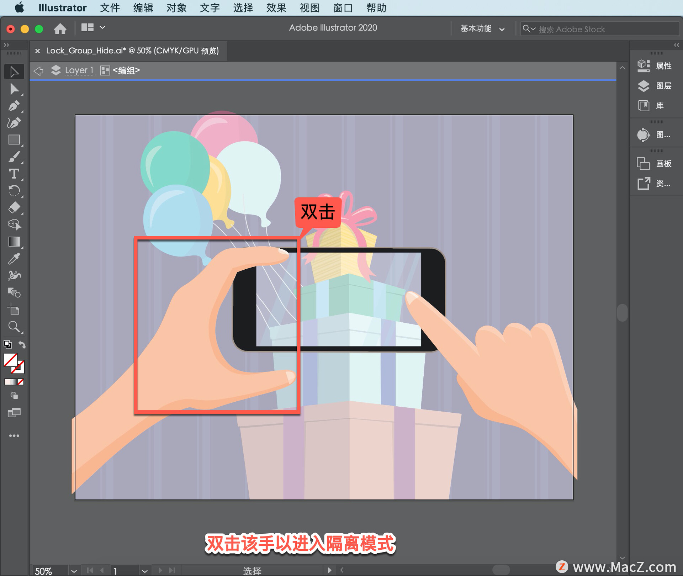This screenshot has height=576, width=683.
Task: Select the Selection tool
Action: tap(14, 71)
